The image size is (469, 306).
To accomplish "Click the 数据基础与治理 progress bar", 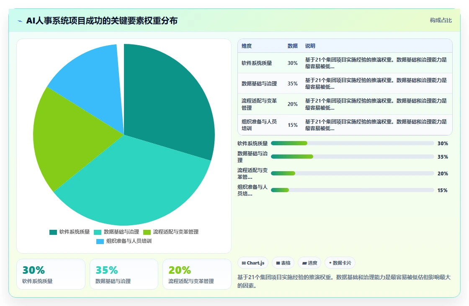I will tap(352, 157).
